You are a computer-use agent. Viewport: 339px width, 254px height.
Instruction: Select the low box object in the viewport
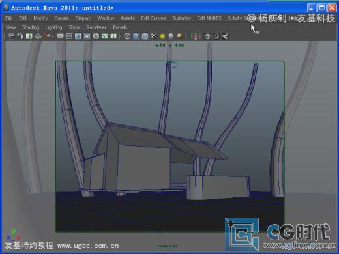(x=217, y=188)
